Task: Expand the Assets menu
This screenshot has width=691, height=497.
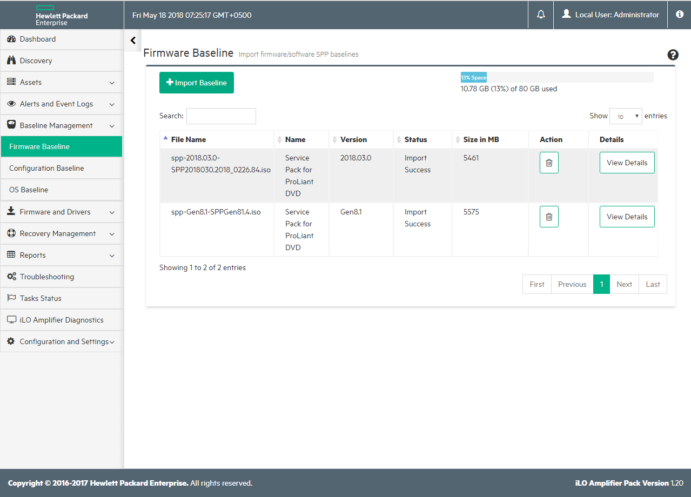Action: tap(61, 82)
